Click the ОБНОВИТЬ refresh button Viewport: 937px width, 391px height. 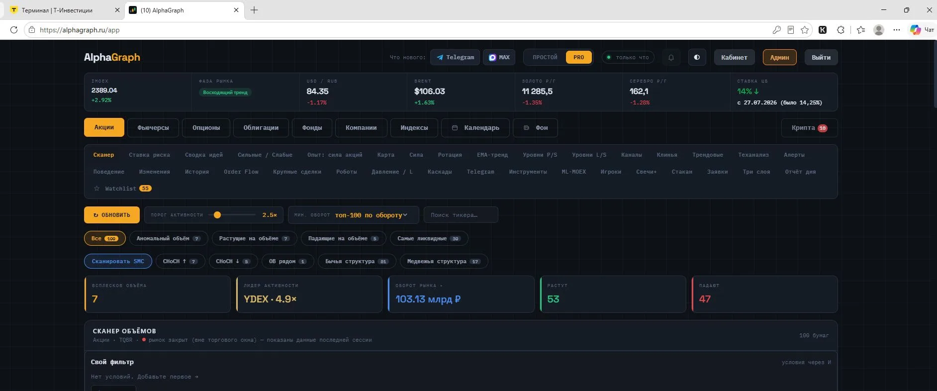coord(112,215)
